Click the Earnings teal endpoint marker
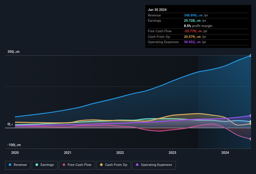This screenshot has width=256, height=174. [x=251, y=121]
